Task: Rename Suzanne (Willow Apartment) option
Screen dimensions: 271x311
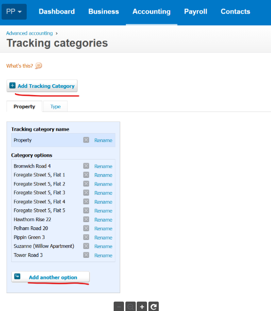Action: coord(103,247)
